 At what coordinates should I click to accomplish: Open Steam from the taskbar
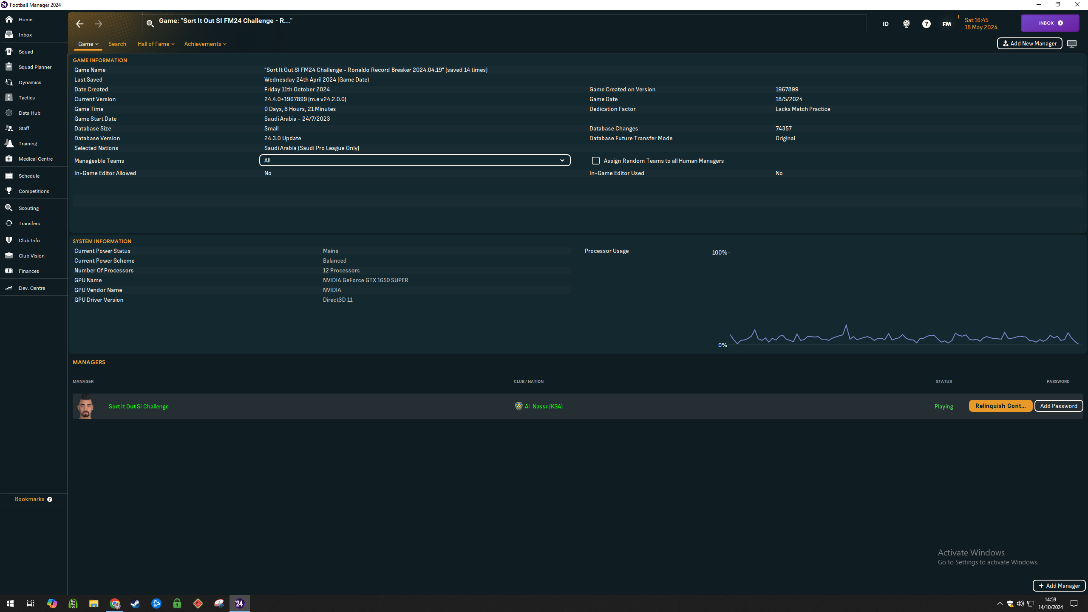point(135,603)
